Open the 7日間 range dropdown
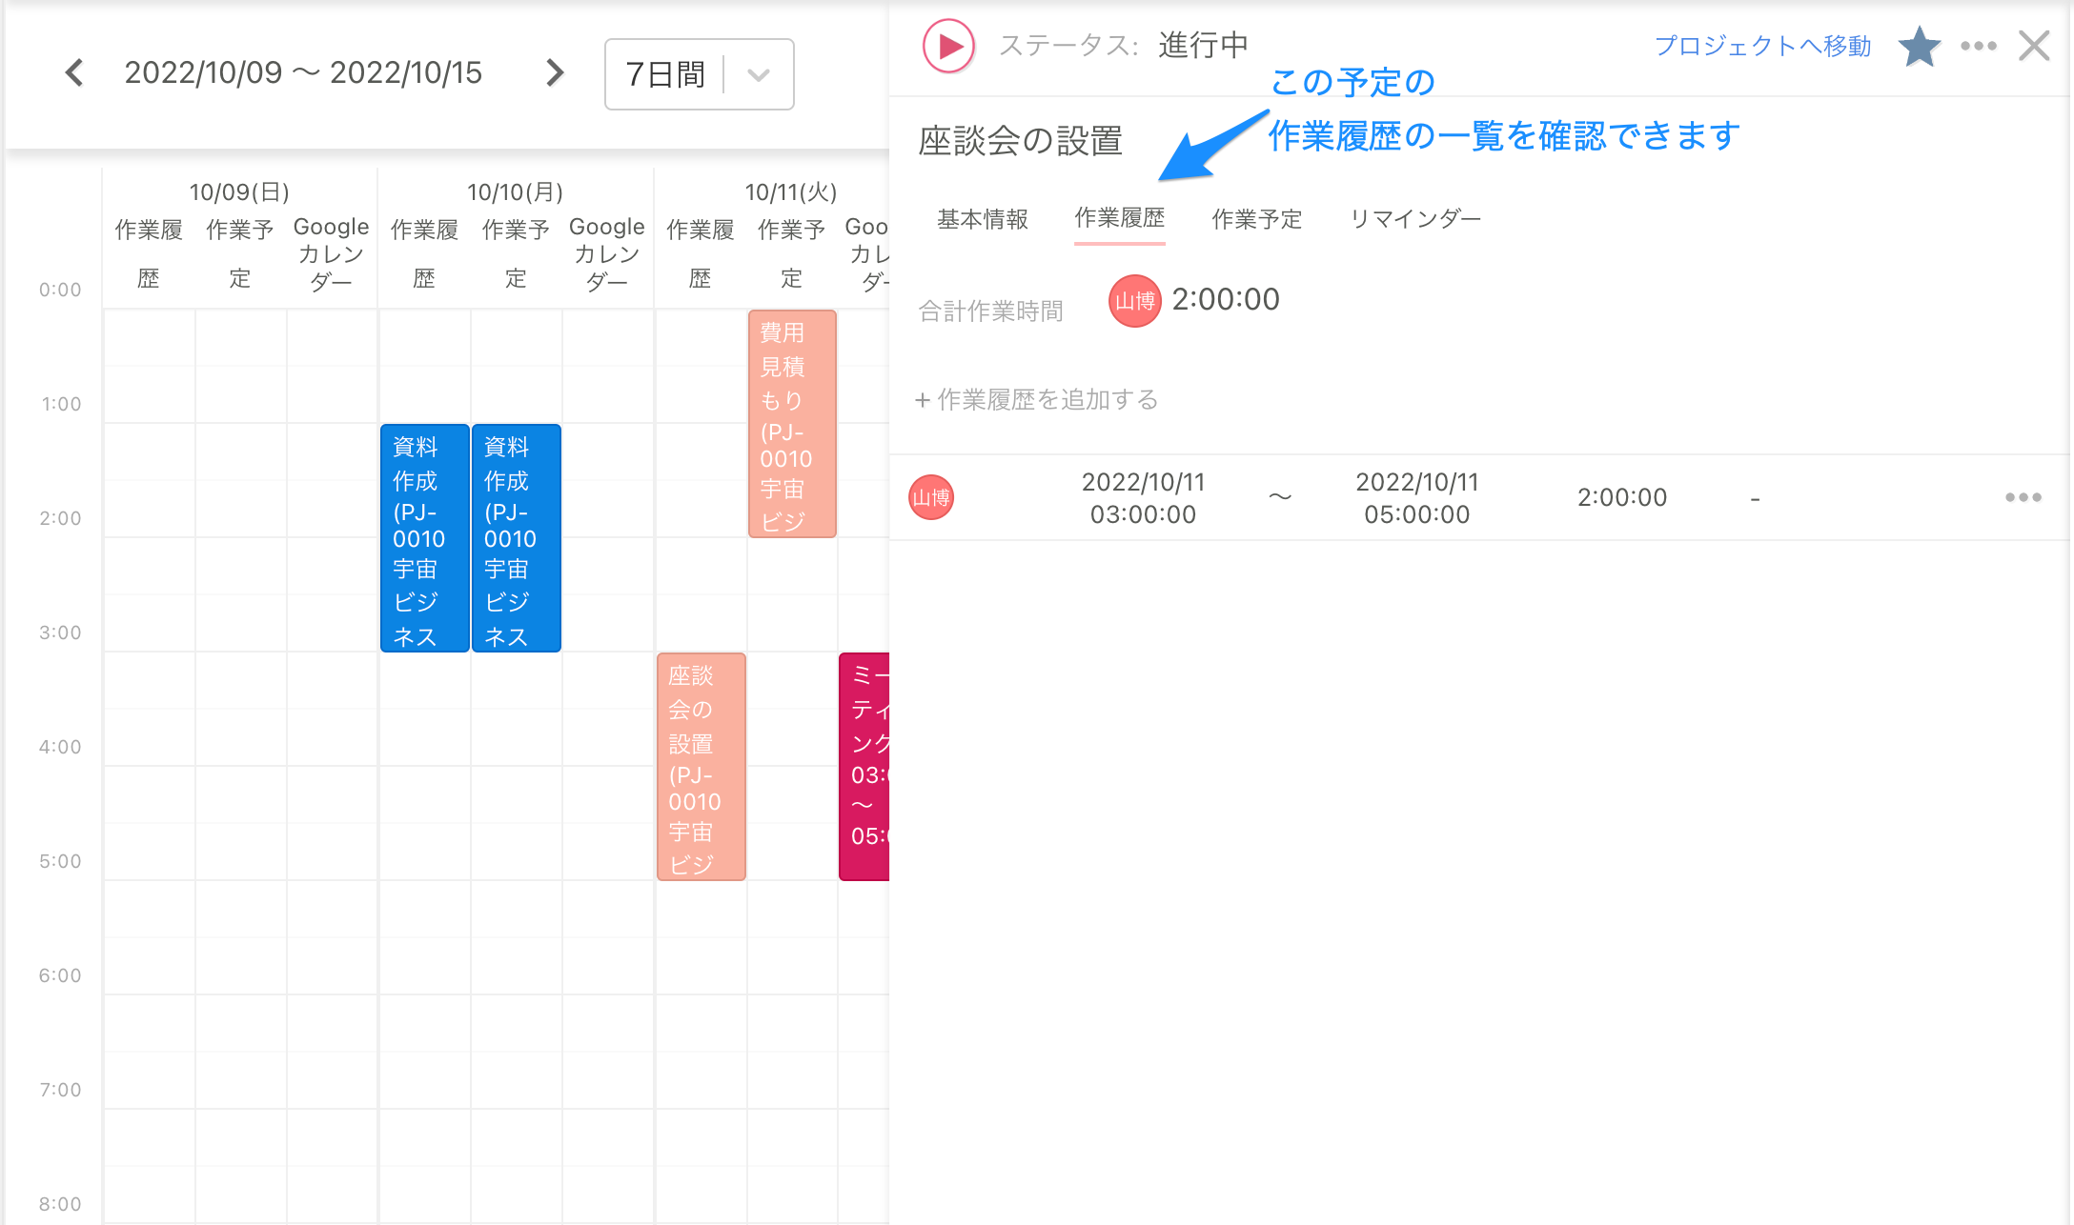Viewport: 2074px width, 1225px height. 699,74
